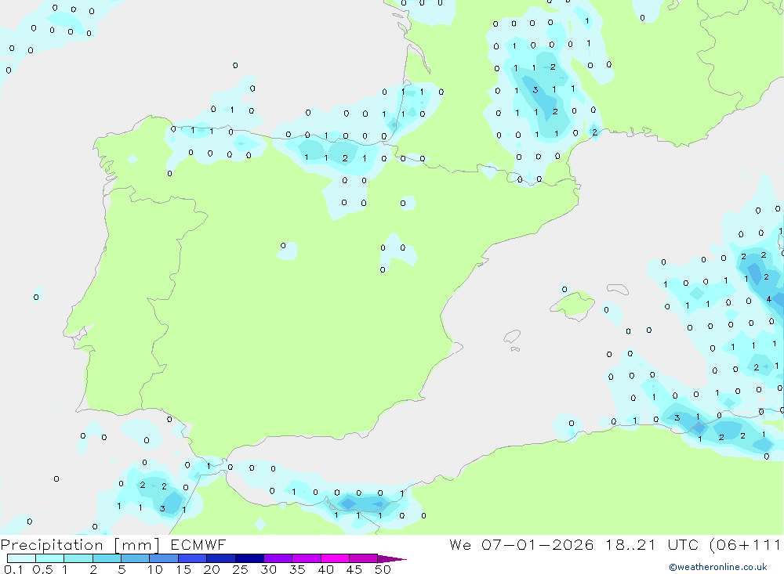Click the "(06+111" forecast run text
The width and height of the screenshot is (784, 574).
pyautogui.click(x=746, y=544)
